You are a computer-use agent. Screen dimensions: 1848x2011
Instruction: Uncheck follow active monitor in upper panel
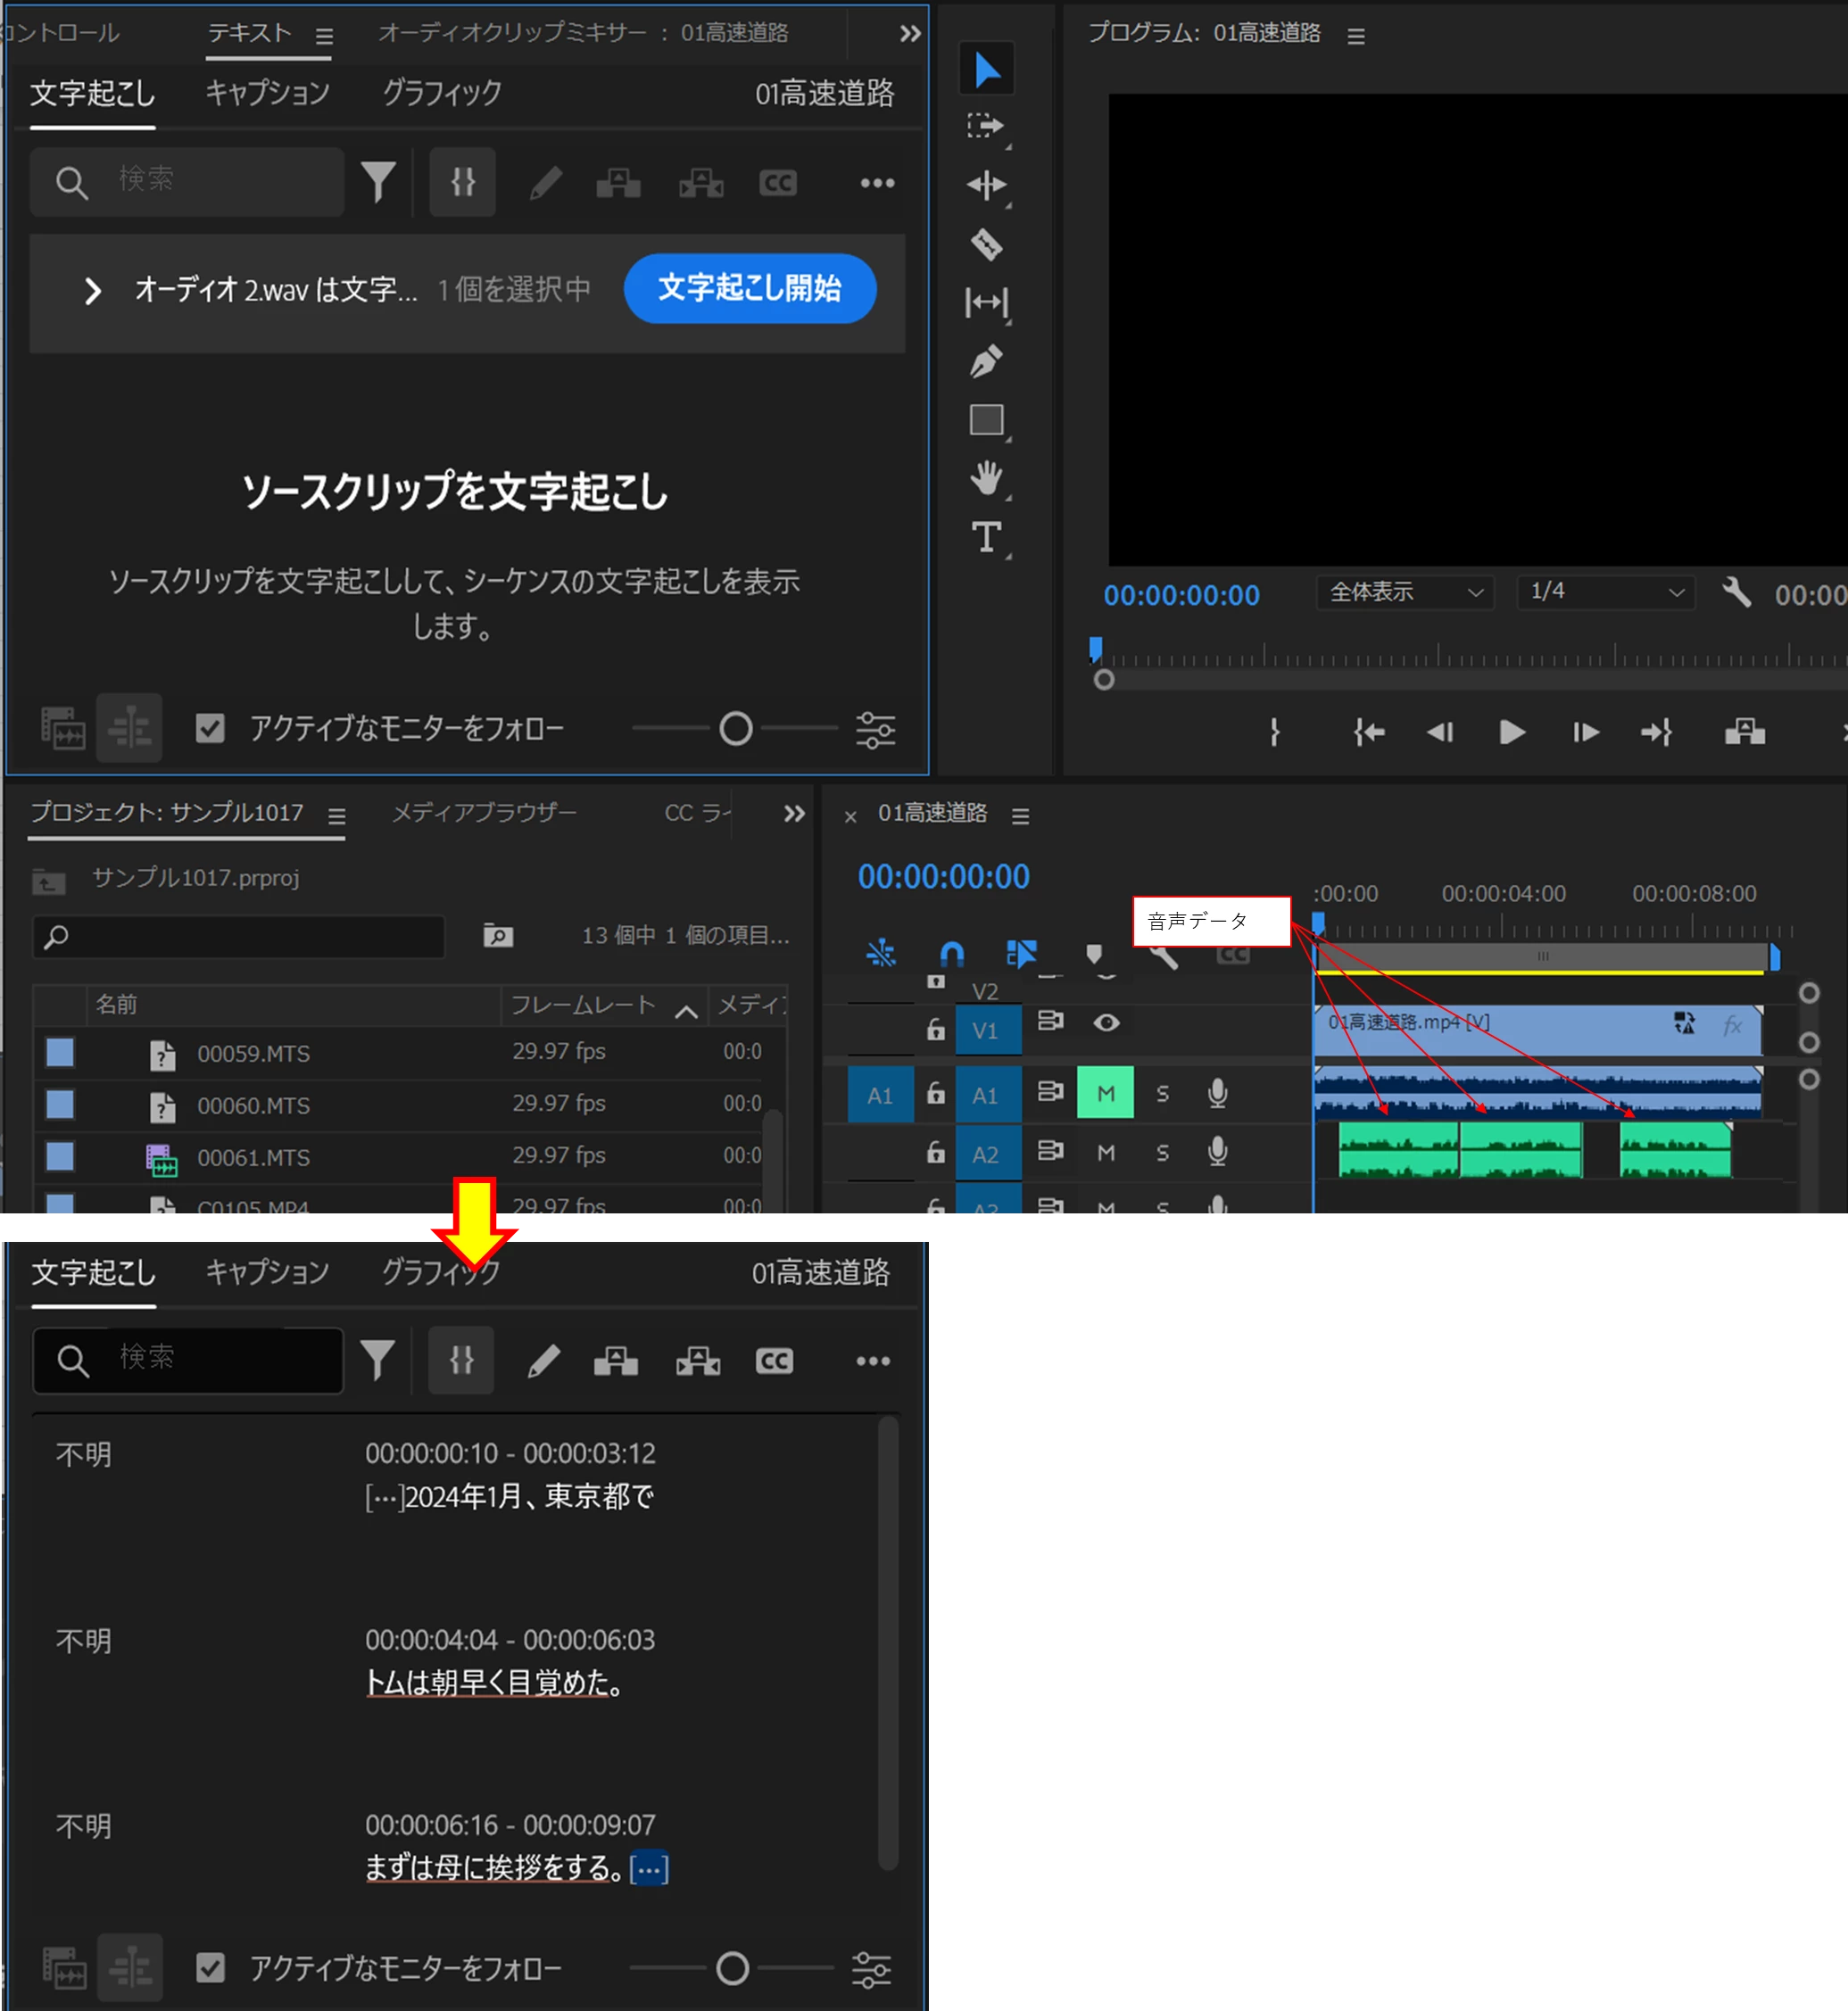[x=210, y=728]
